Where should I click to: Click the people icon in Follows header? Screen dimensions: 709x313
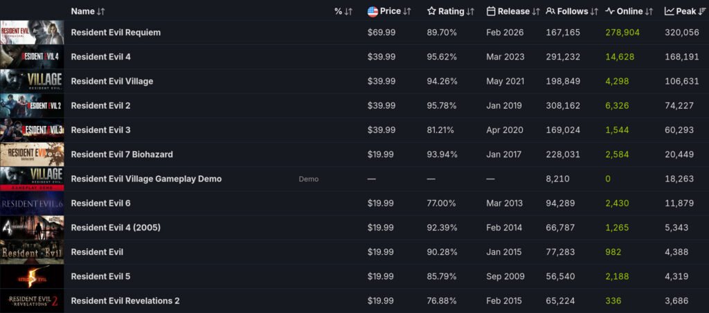coord(550,11)
